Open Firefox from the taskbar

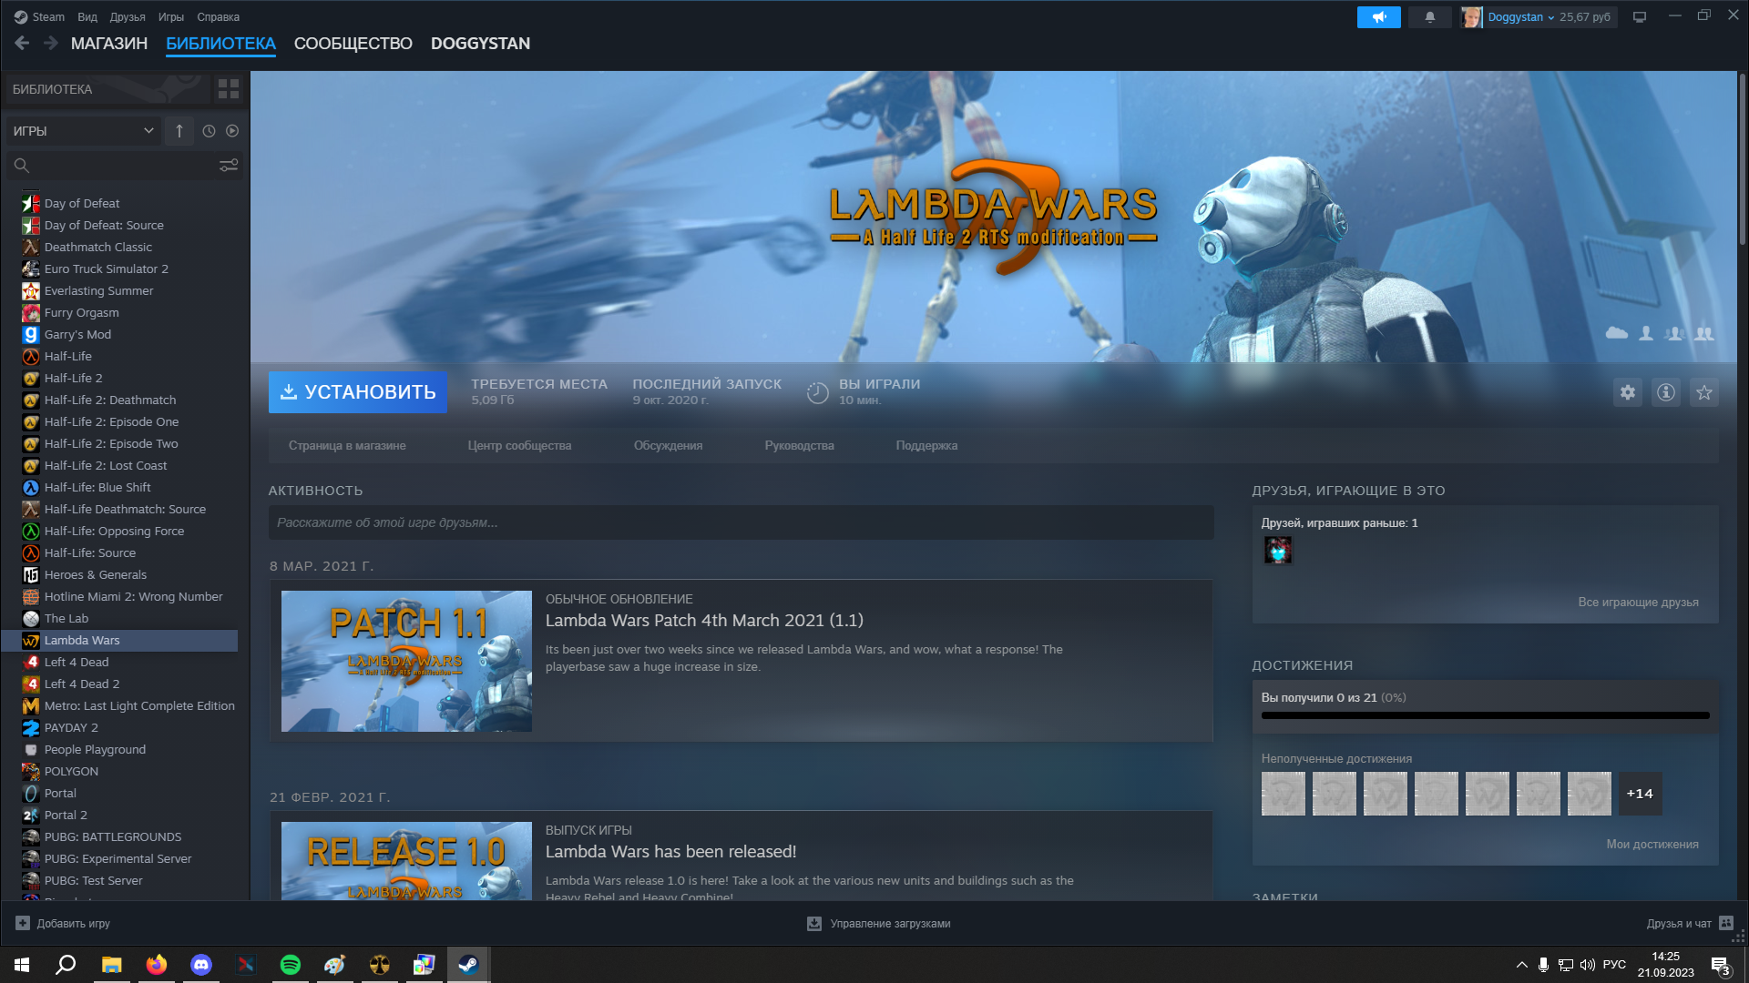tap(157, 965)
